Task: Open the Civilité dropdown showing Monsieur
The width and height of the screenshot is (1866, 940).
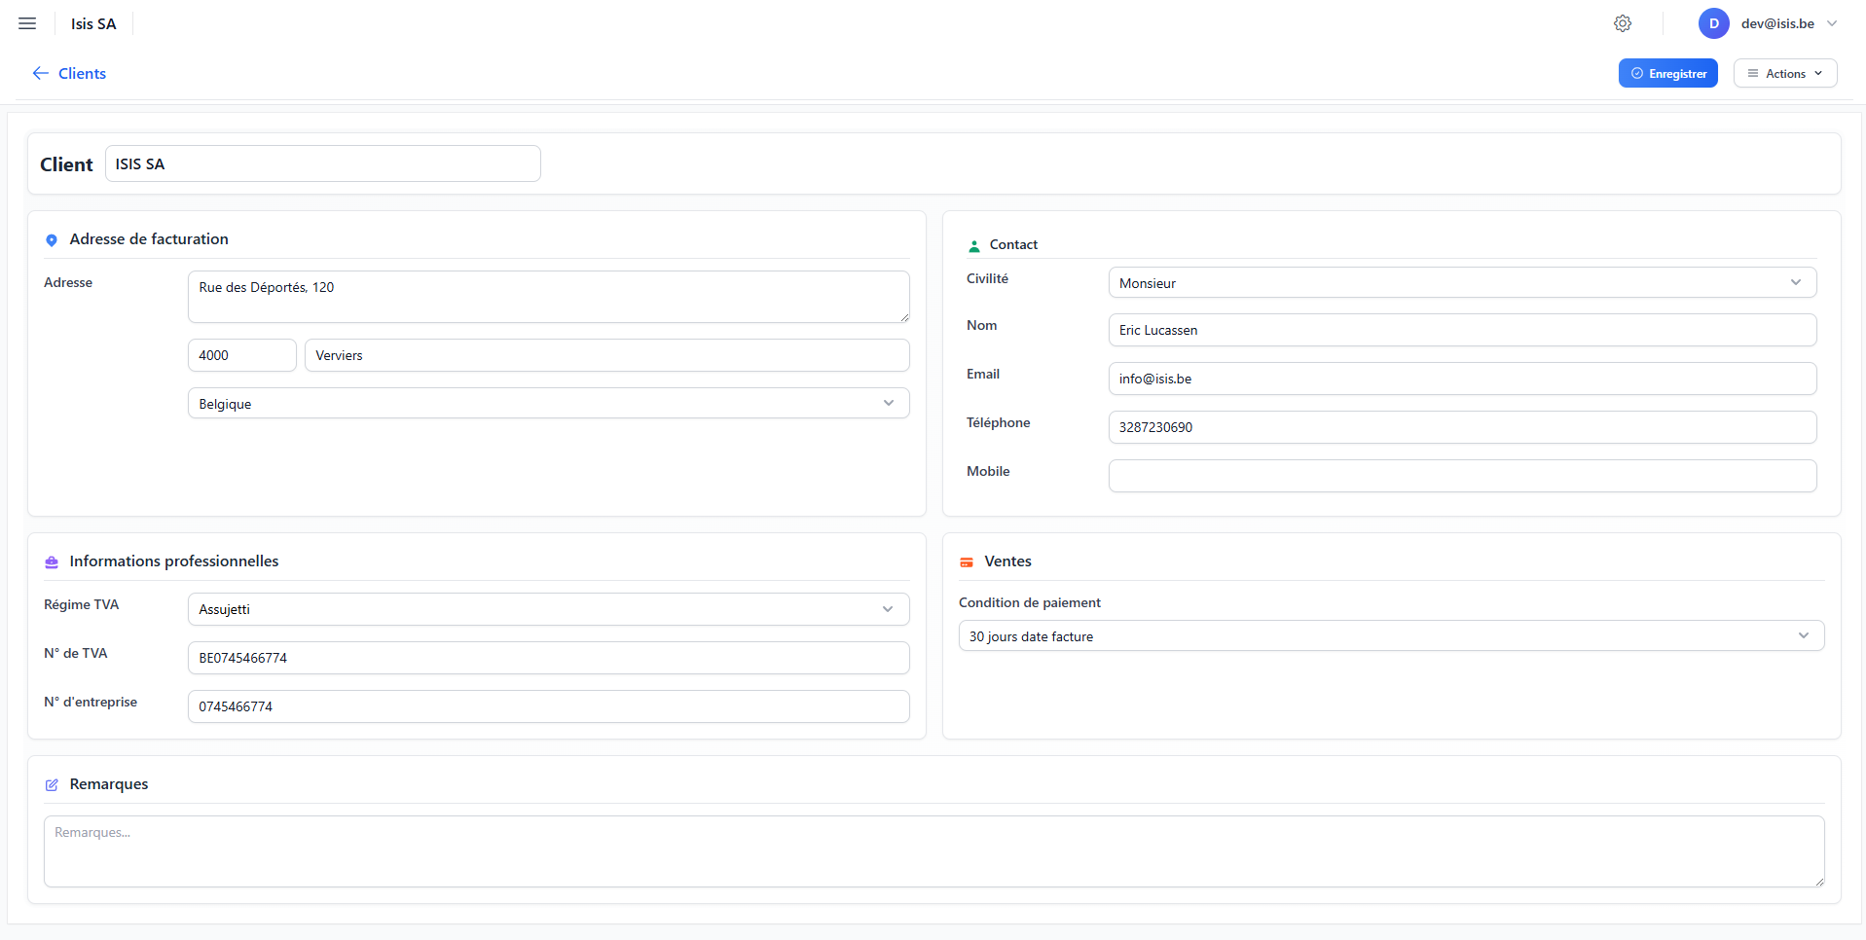Action: 1461,283
